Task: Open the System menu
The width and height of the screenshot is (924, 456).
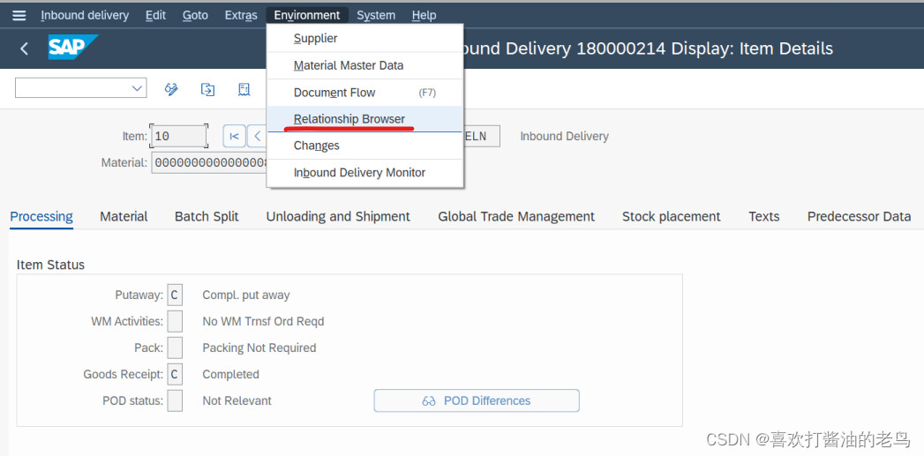Action: (x=376, y=15)
